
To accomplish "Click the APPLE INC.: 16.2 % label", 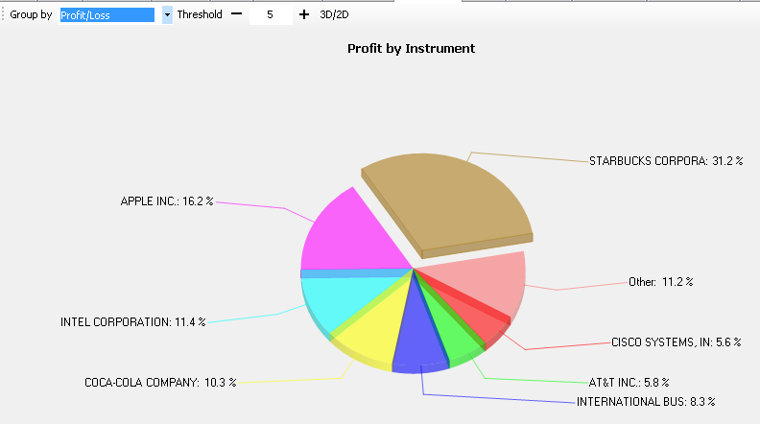I will point(166,202).
